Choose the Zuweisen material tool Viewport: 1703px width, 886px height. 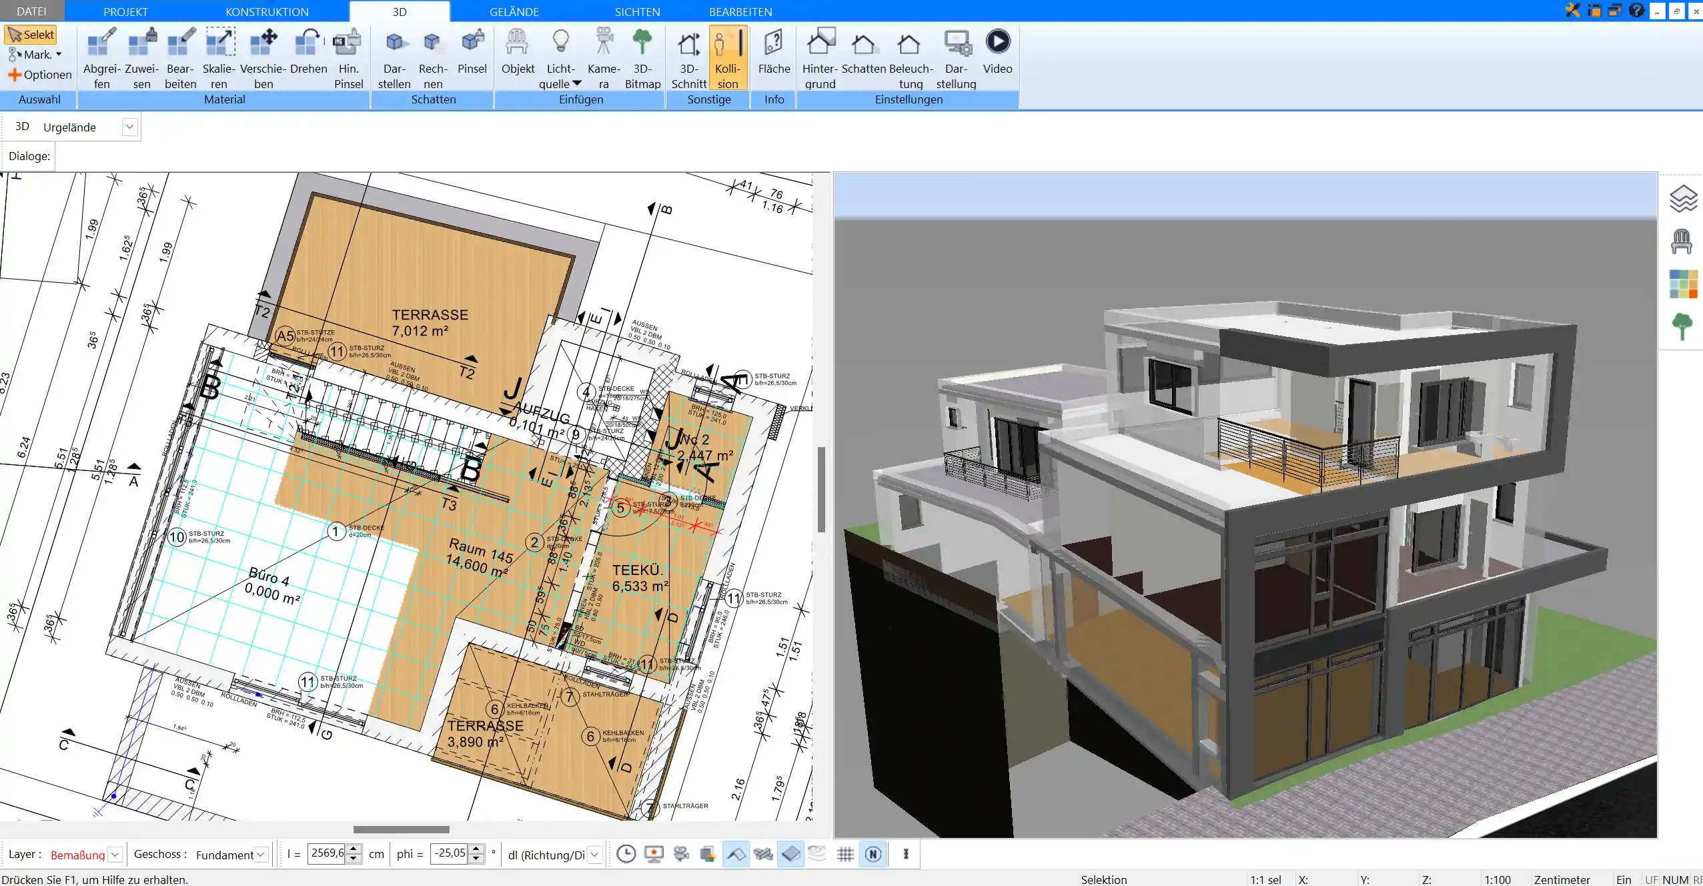pyautogui.click(x=141, y=58)
